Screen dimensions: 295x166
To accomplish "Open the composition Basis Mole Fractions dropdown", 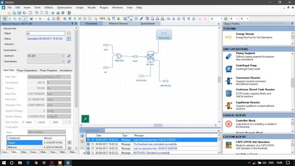I will (x=47, y=132).
